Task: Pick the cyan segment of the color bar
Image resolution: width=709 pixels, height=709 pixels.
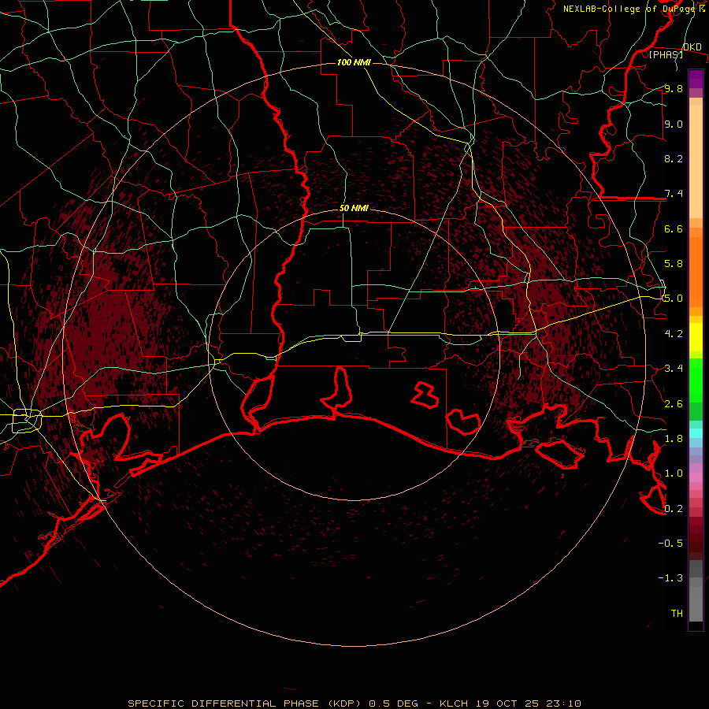Action: (696, 433)
